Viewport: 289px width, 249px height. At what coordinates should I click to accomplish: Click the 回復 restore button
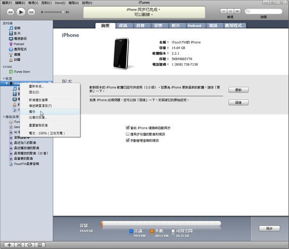(238, 102)
